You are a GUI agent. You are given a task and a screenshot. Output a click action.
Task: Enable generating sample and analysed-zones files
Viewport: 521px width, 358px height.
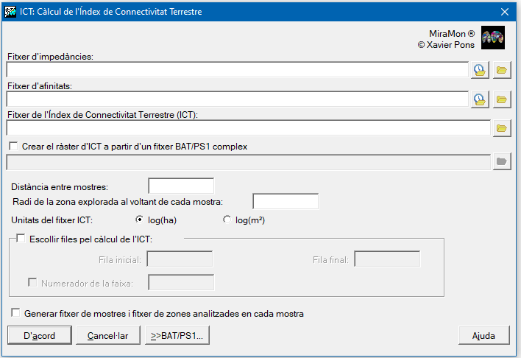(15, 313)
